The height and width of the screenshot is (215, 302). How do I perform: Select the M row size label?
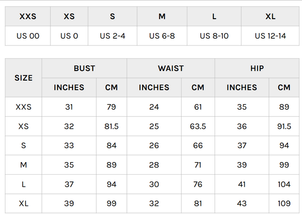pos(24,165)
